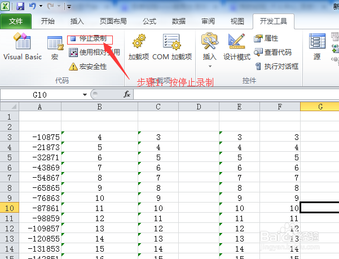Click cell containing -131853
Image resolution: width=339 pixels, height=259 pixels.
pyautogui.click(x=40, y=249)
